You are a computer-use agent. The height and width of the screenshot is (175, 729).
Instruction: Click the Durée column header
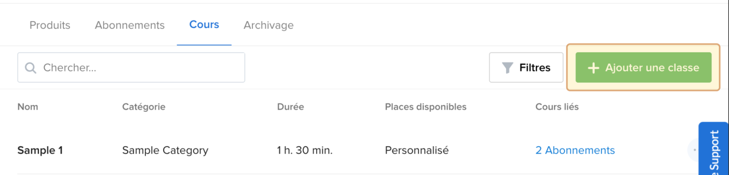[290, 107]
